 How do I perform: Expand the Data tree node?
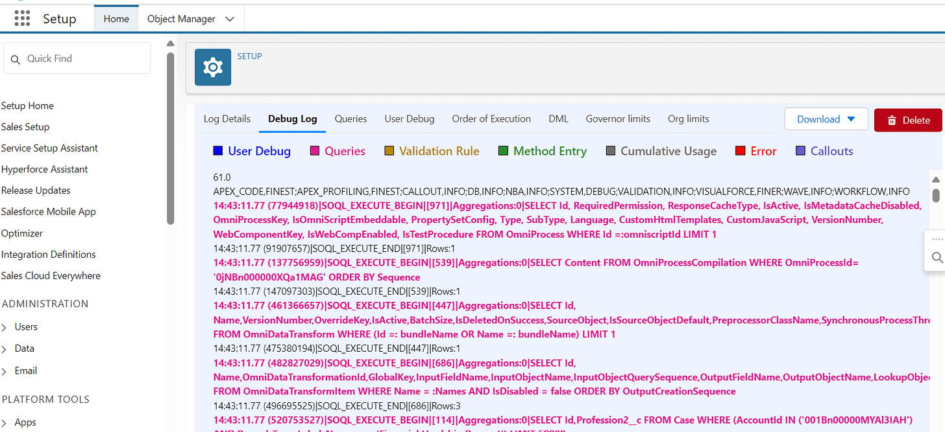click(5, 348)
